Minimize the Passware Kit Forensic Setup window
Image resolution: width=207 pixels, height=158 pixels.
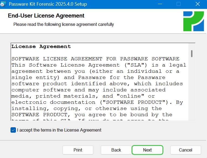160,4
